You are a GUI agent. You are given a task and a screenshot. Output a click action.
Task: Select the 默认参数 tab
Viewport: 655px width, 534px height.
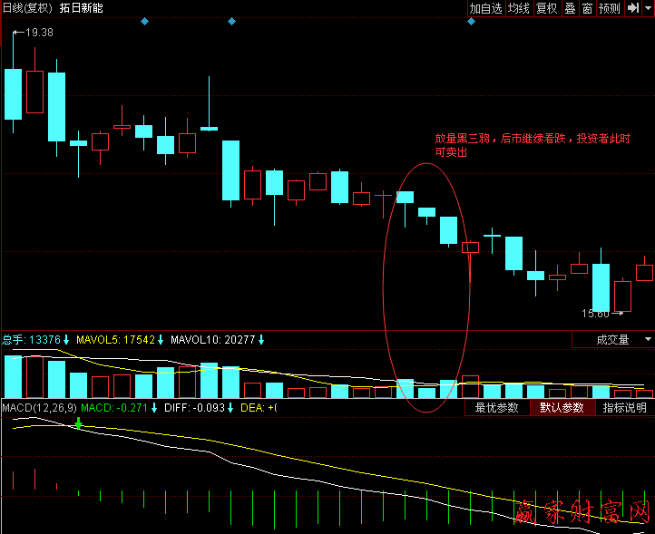pos(562,408)
